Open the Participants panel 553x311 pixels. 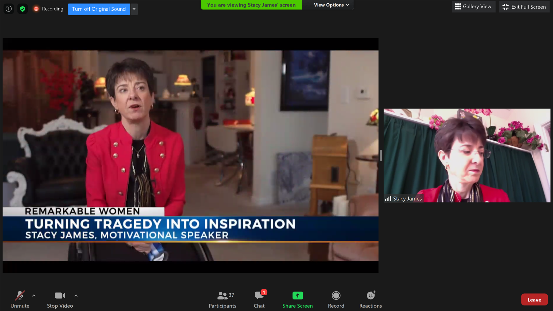point(223,300)
